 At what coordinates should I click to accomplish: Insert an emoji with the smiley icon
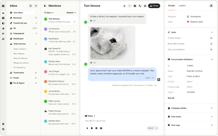(x=96, y=128)
